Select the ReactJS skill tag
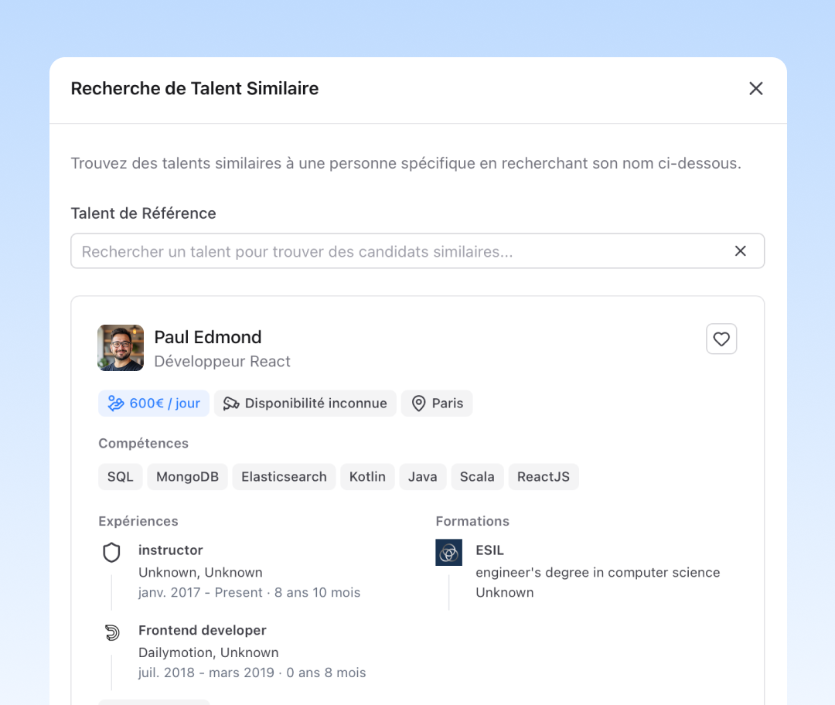 tap(543, 477)
